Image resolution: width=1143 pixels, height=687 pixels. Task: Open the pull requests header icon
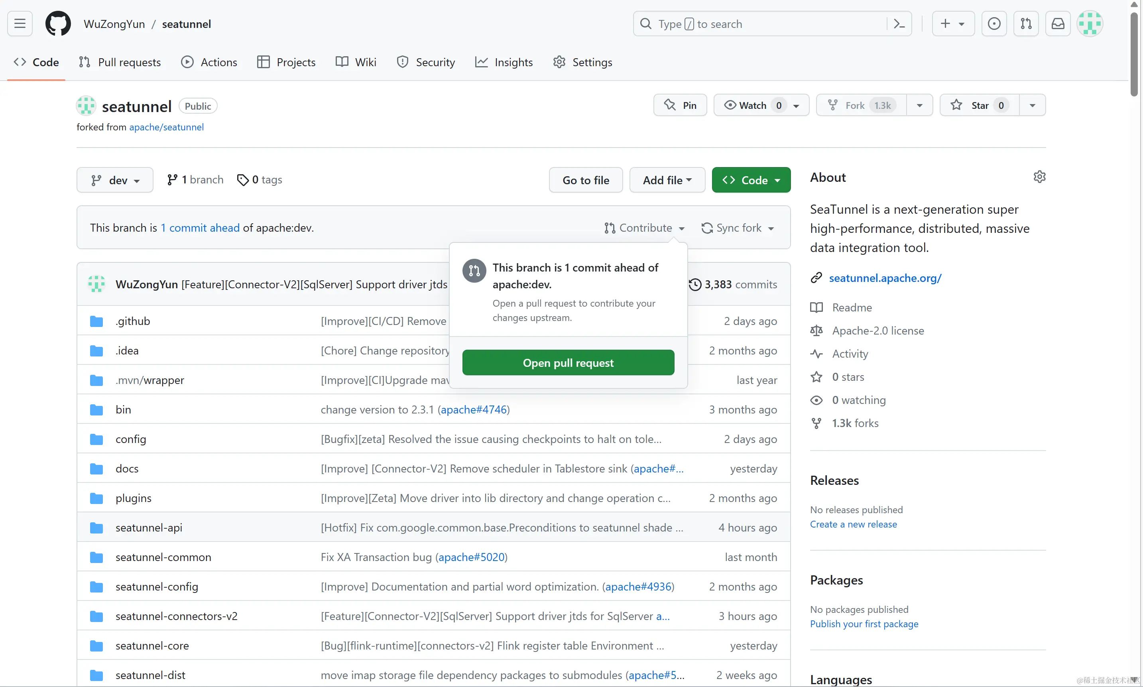click(x=1026, y=24)
